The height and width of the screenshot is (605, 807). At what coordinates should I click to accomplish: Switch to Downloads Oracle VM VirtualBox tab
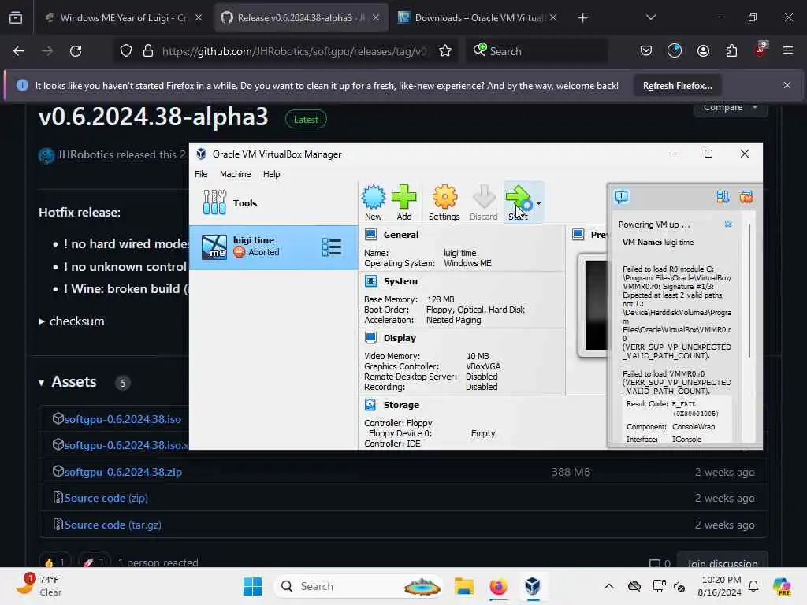coord(477,17)
